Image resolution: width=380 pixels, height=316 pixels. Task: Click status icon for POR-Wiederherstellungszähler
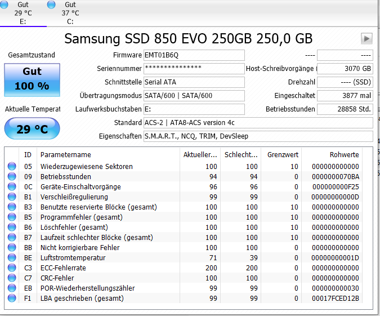(12, 288)
